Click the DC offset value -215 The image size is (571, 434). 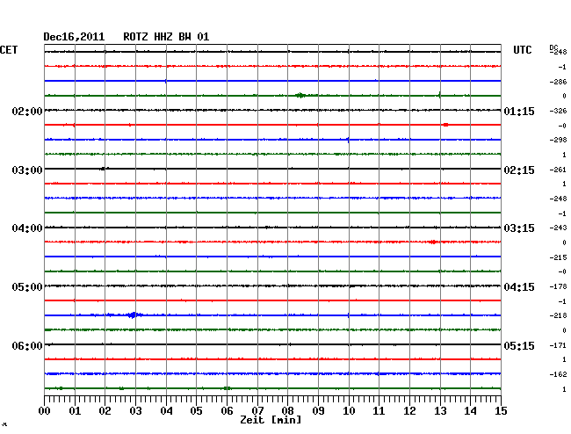[x=558, y=257]
